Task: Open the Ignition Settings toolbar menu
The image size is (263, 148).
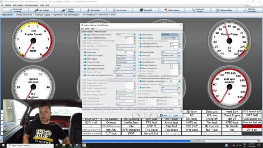Action: pos(67,10)
